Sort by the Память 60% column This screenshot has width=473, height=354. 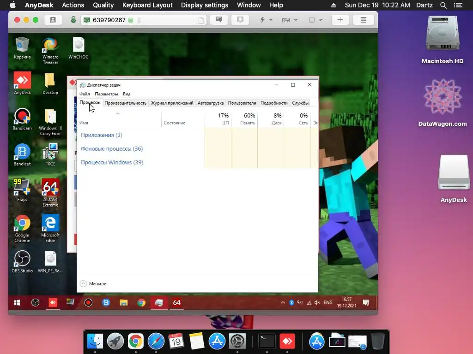(244, 119)
